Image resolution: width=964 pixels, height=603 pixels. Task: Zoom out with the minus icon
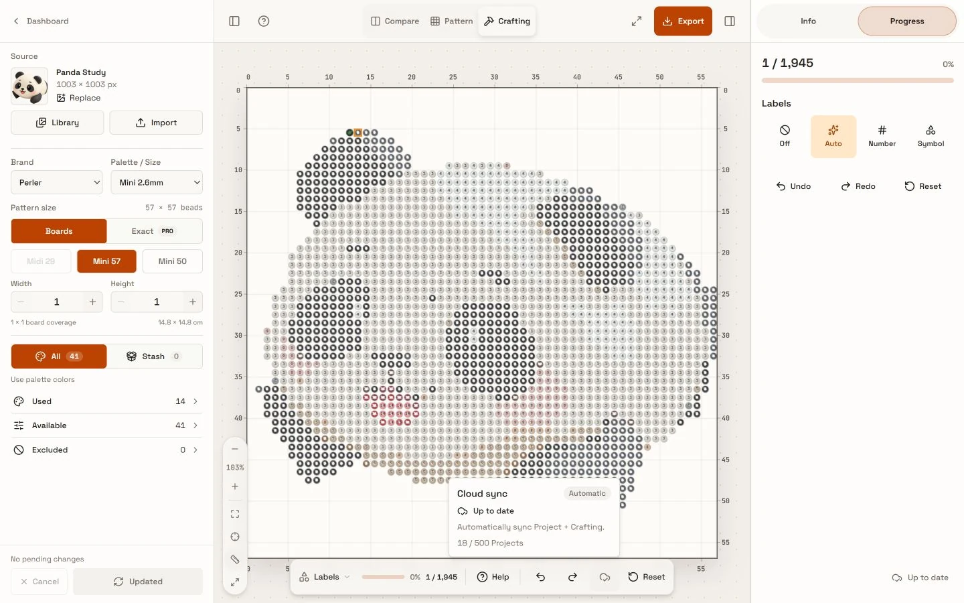[235, 449]
